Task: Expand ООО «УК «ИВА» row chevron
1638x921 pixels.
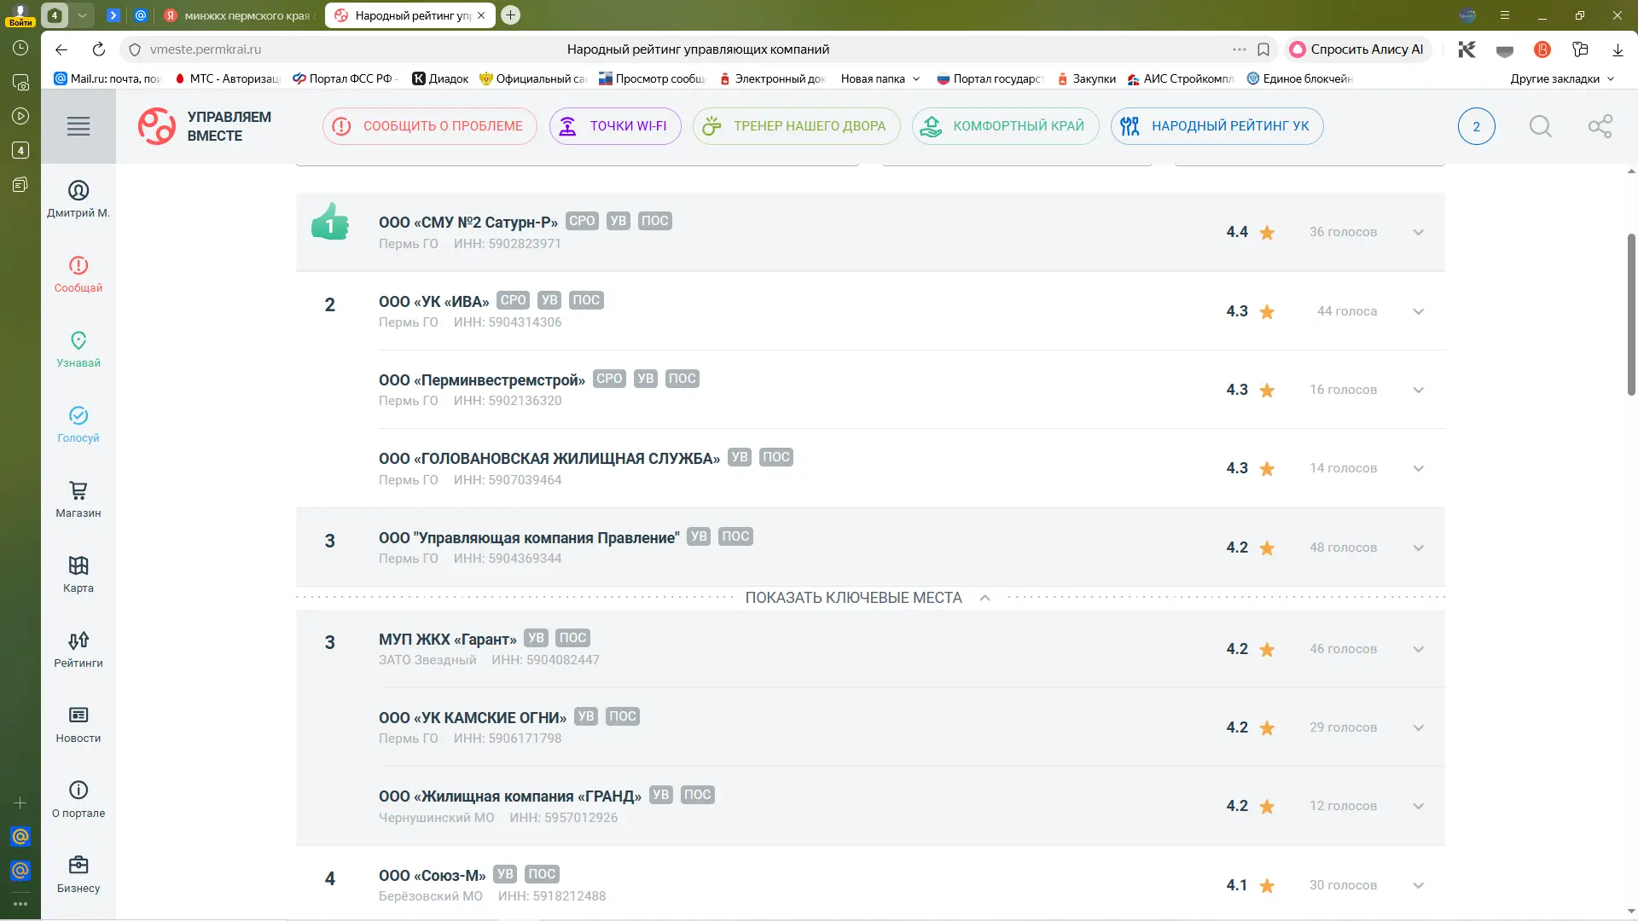Action: [x=1418, y=312]
